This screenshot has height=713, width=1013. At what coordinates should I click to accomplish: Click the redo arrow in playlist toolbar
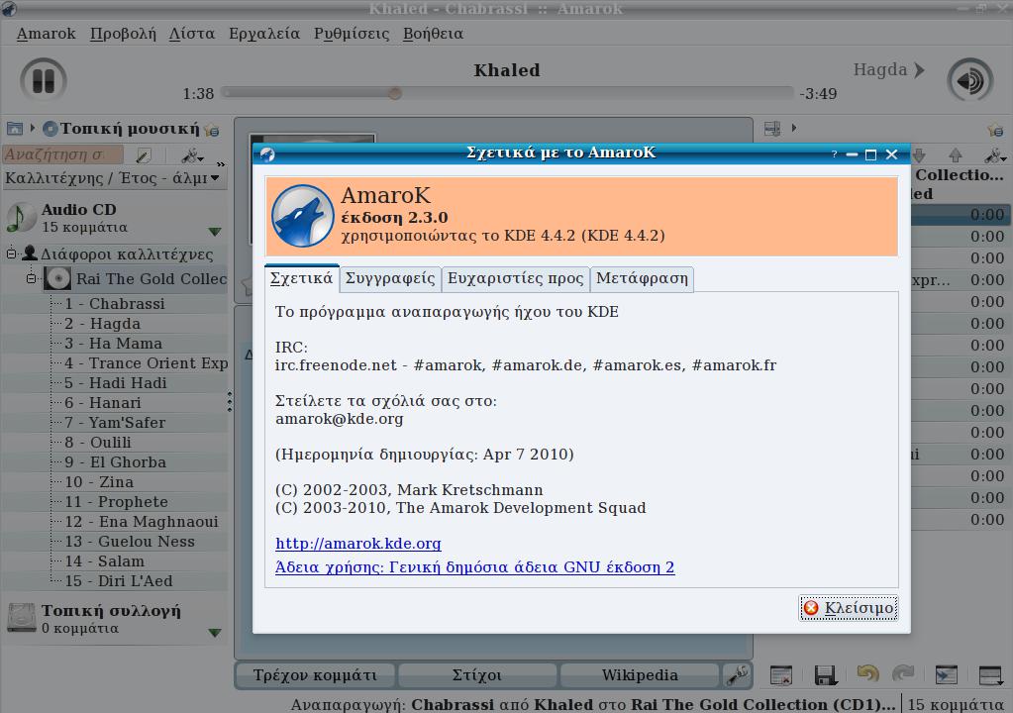[903, 674]
